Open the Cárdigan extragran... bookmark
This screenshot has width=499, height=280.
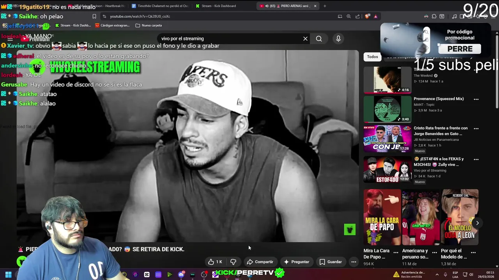click(x=112, y=25)
